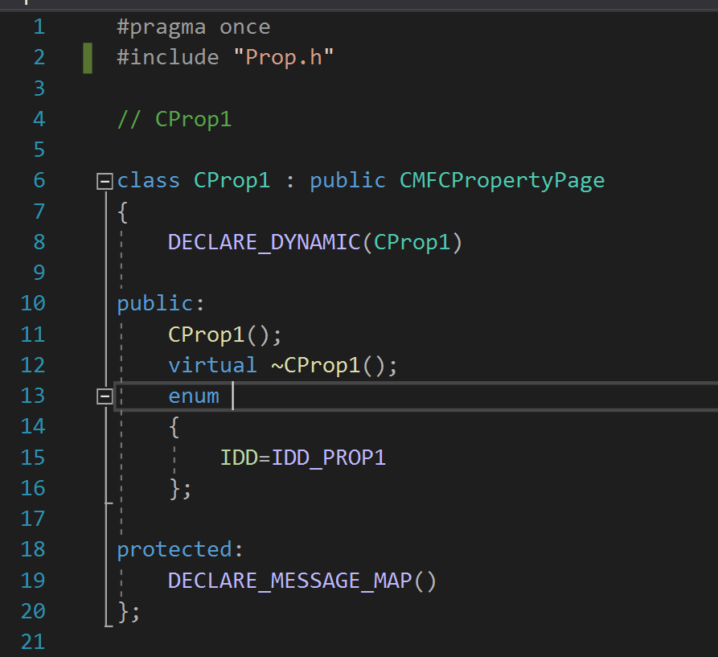Click on 'CMFCPropertyPage' base class name
The image size is (718, 657).
tap(503, 181)
